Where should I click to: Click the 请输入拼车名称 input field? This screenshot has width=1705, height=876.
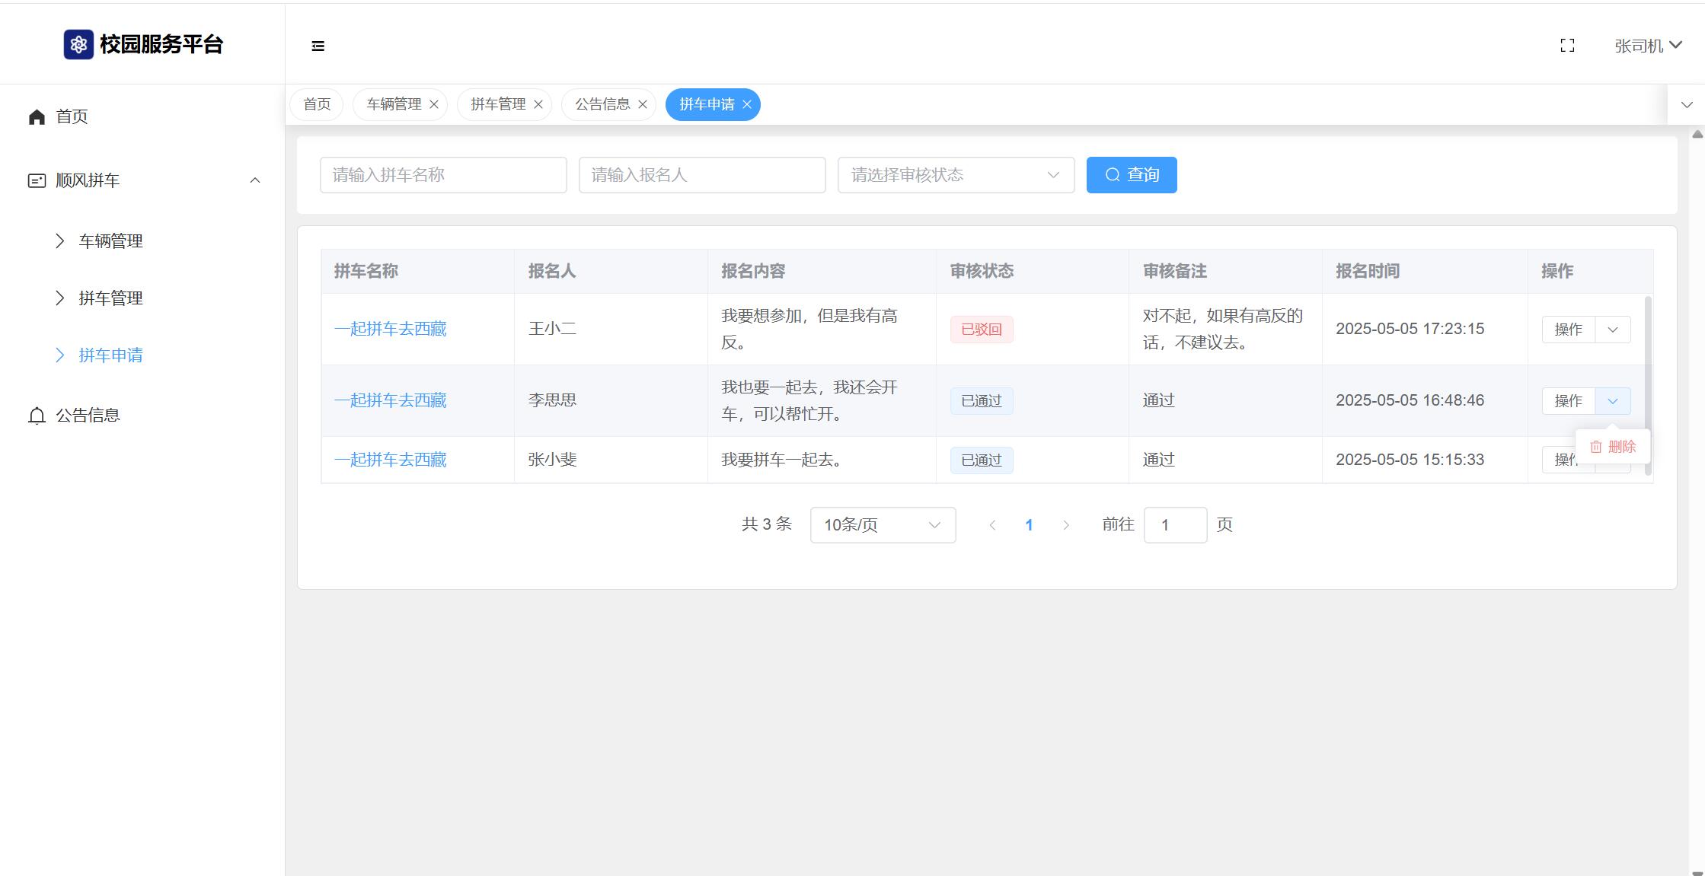(443, 175)
